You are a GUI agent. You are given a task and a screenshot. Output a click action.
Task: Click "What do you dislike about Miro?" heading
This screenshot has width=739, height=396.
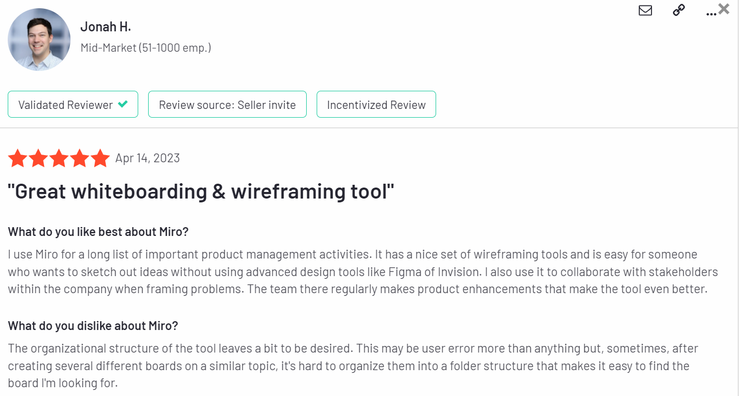(93, 326)
